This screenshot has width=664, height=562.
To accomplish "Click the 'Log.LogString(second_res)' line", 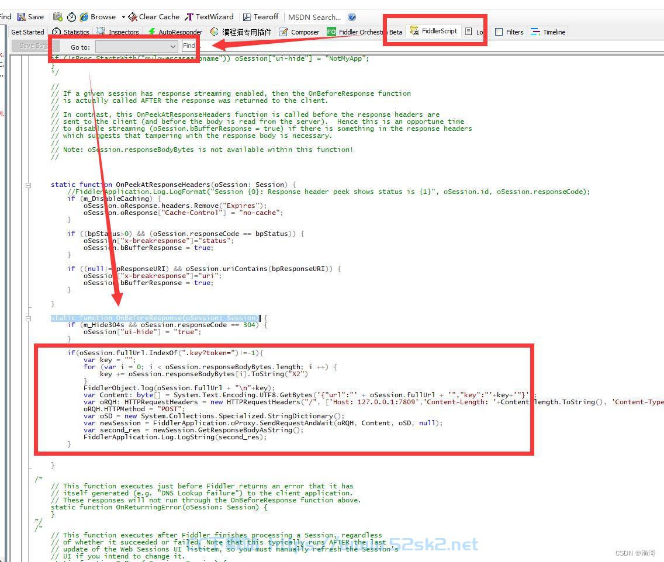I will point(175,437).
